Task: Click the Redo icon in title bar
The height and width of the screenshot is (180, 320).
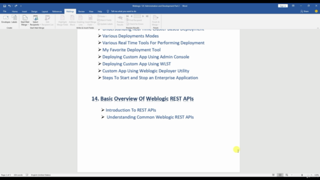Action: [x=16, y=6]
